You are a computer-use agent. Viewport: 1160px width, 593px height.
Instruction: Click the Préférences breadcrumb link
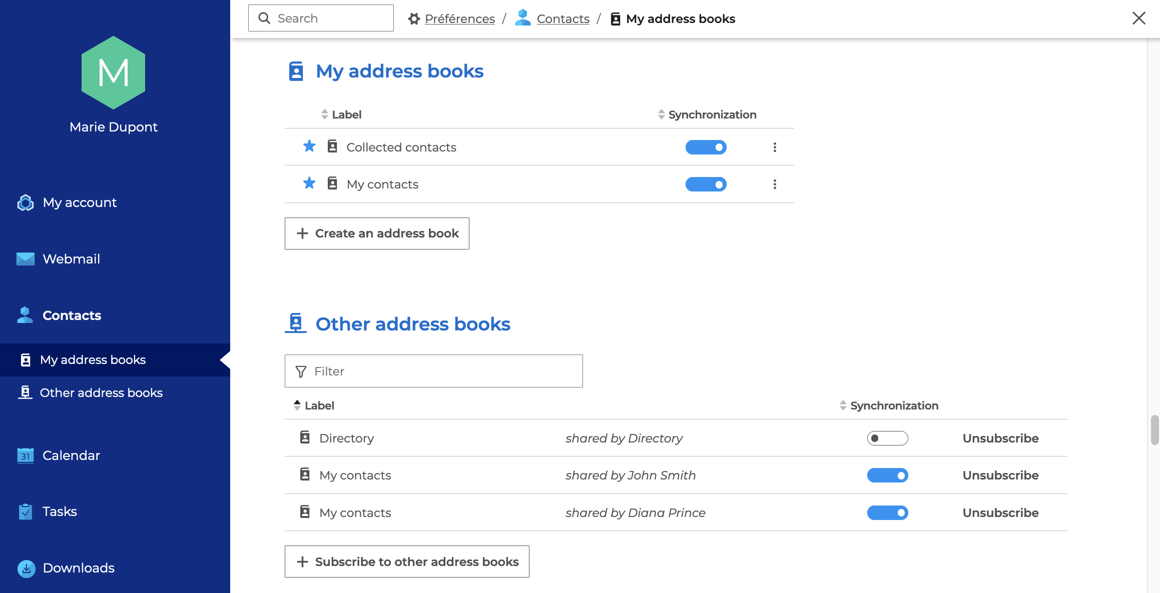(459, 19)
